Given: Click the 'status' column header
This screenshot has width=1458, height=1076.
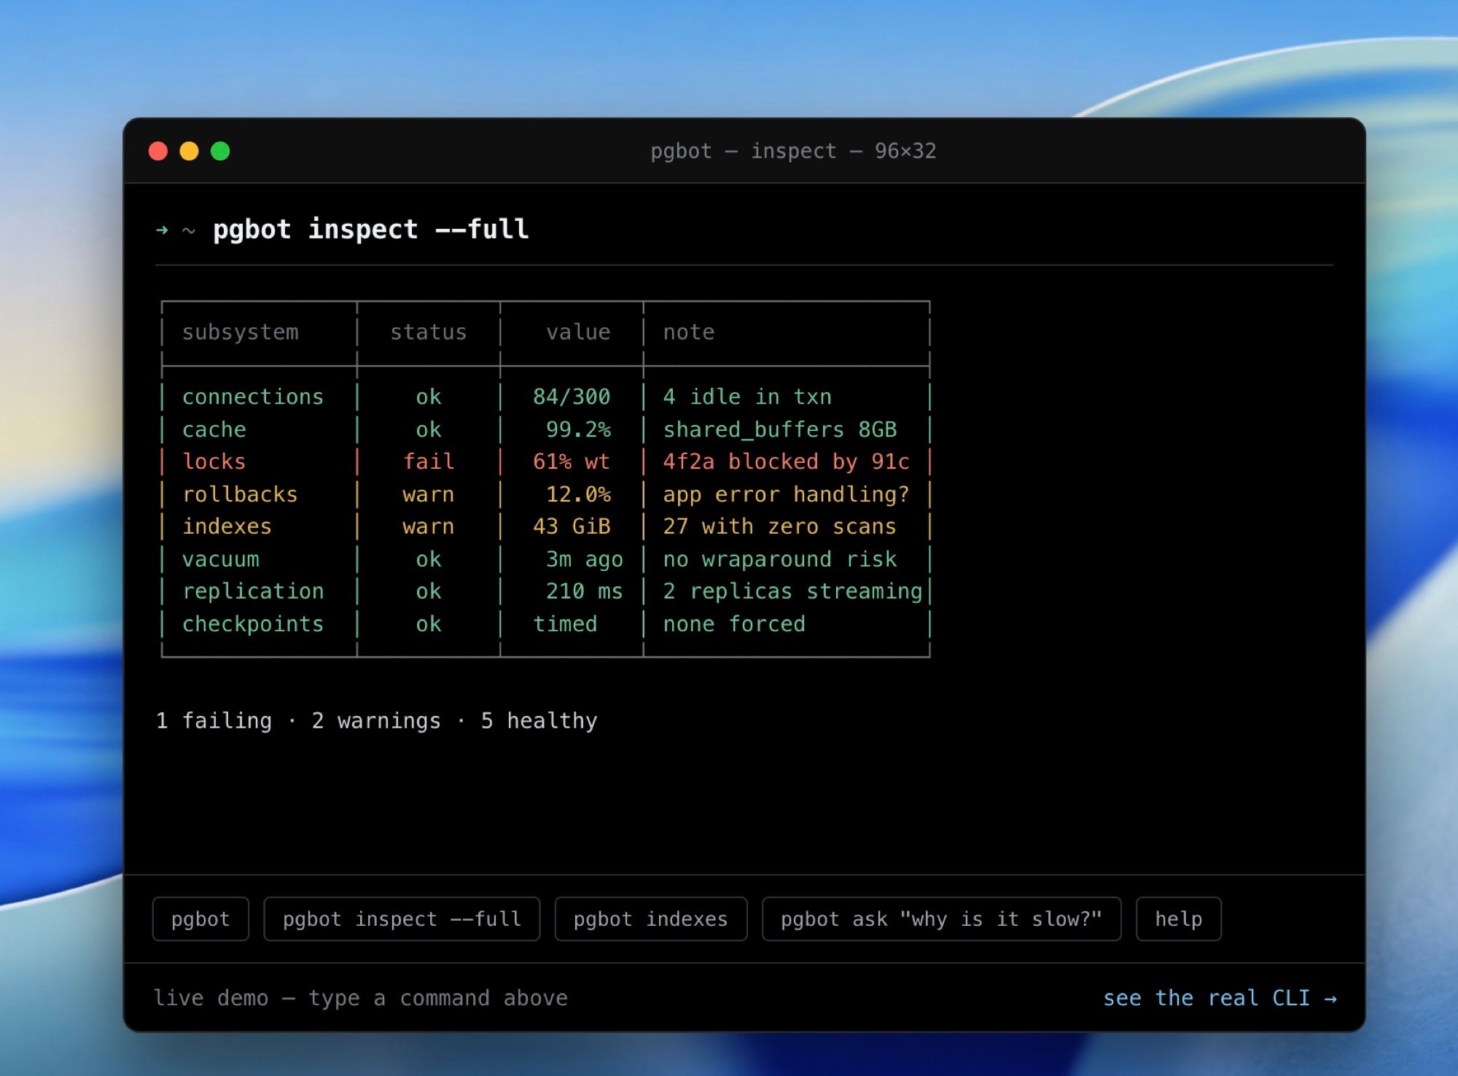Looking at the screenshot, I should (x=428, y=332).
